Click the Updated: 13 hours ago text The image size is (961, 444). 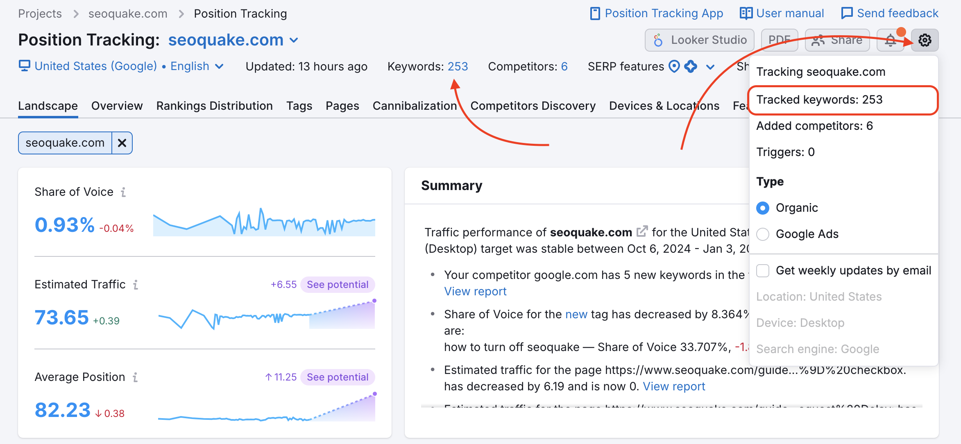(x=306, y=66)
